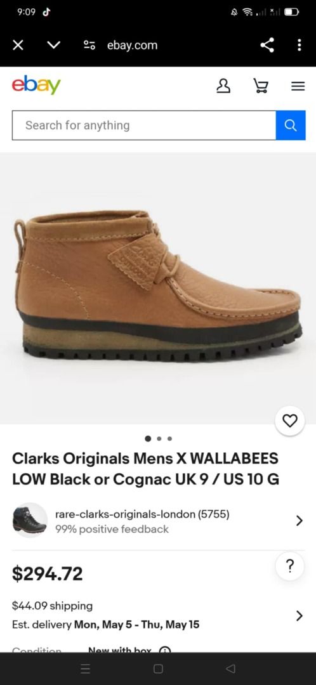Tap the blue search magnifier button
This screenshot has height=685, width=316.
pyautogui.click(x=291, y=126)
